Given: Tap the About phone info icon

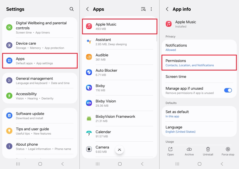Looking at the screenshot, I should coord(9,146).
